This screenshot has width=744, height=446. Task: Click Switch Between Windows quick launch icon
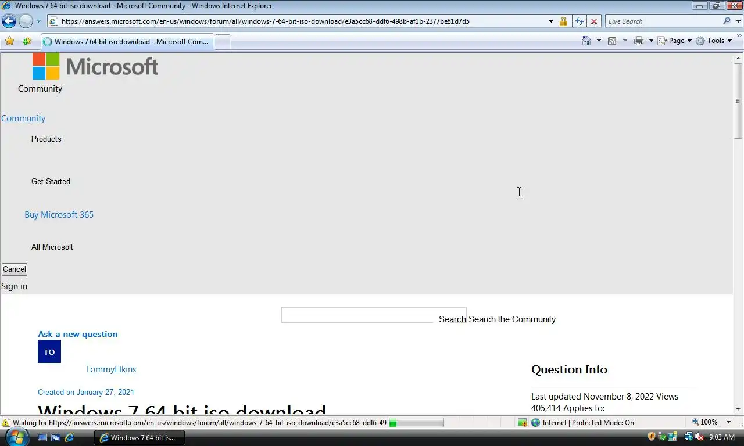(56, 437)
